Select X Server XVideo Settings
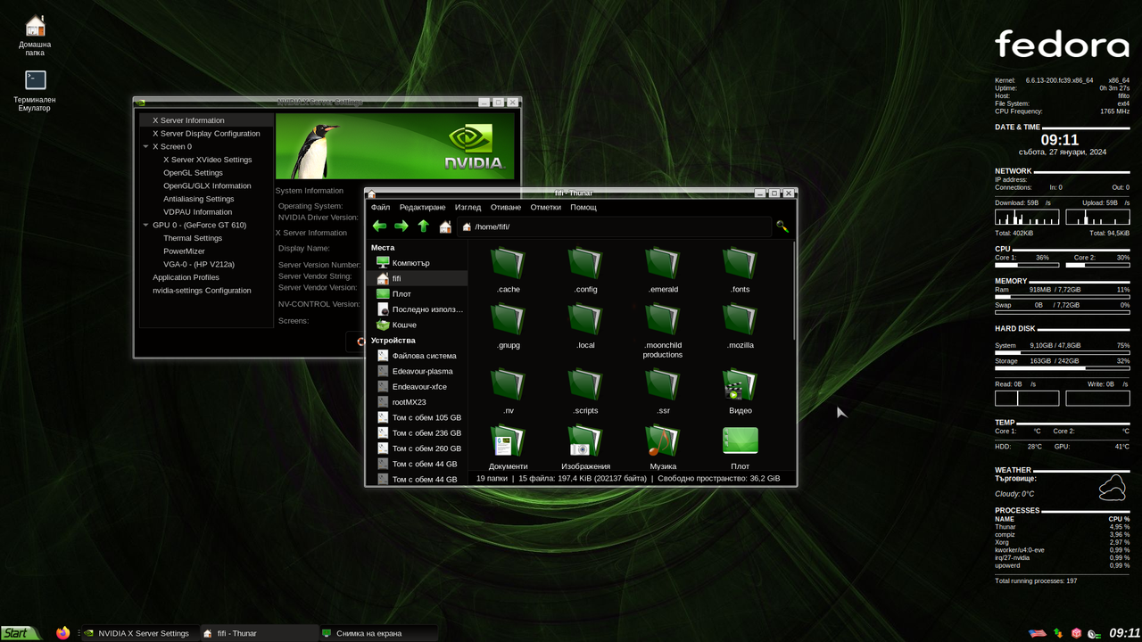The height and width of the screenshot is (642, 1142). [x=207, y=160]
